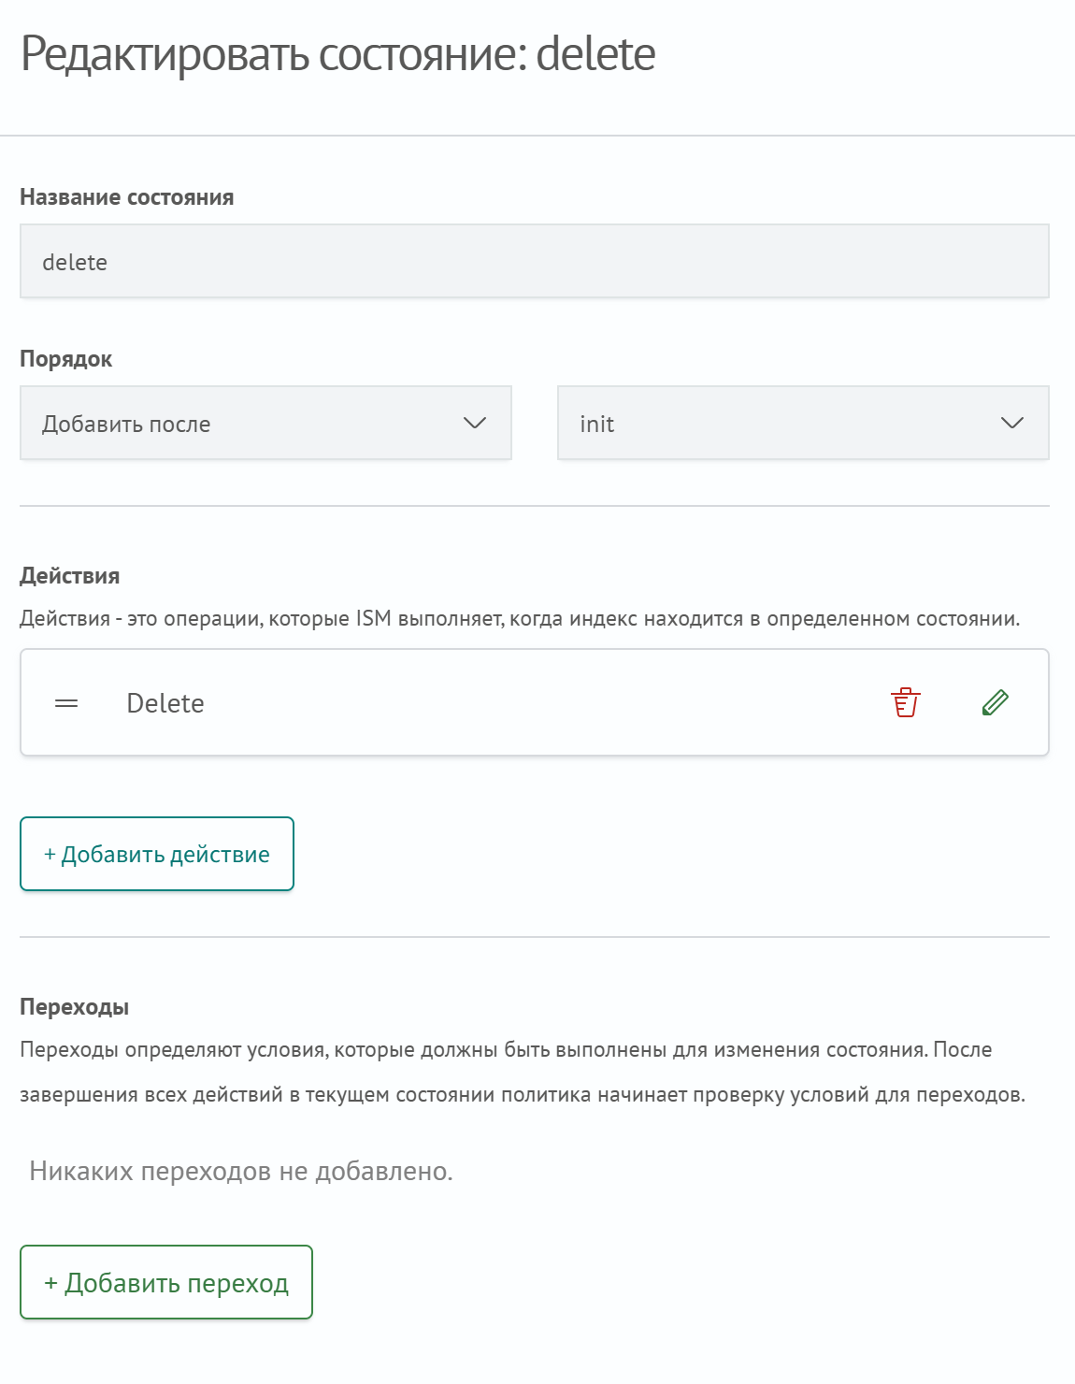Click the 'Действия' section heading
The image size is (1075, 1384).
(70, 576)
